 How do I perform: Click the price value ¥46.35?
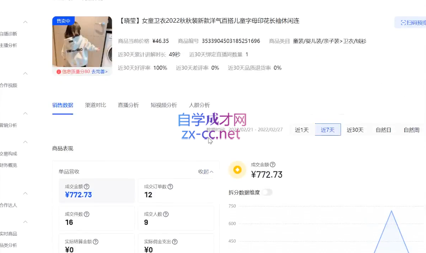(161, 41)
